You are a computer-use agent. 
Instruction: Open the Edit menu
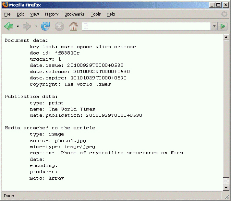(x=20, y=14)
